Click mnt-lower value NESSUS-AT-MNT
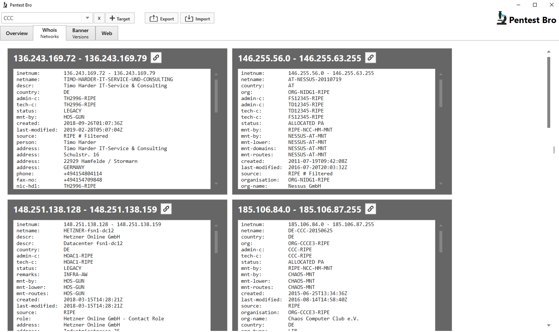Viewport: 559px width, 332px height. 307,142
